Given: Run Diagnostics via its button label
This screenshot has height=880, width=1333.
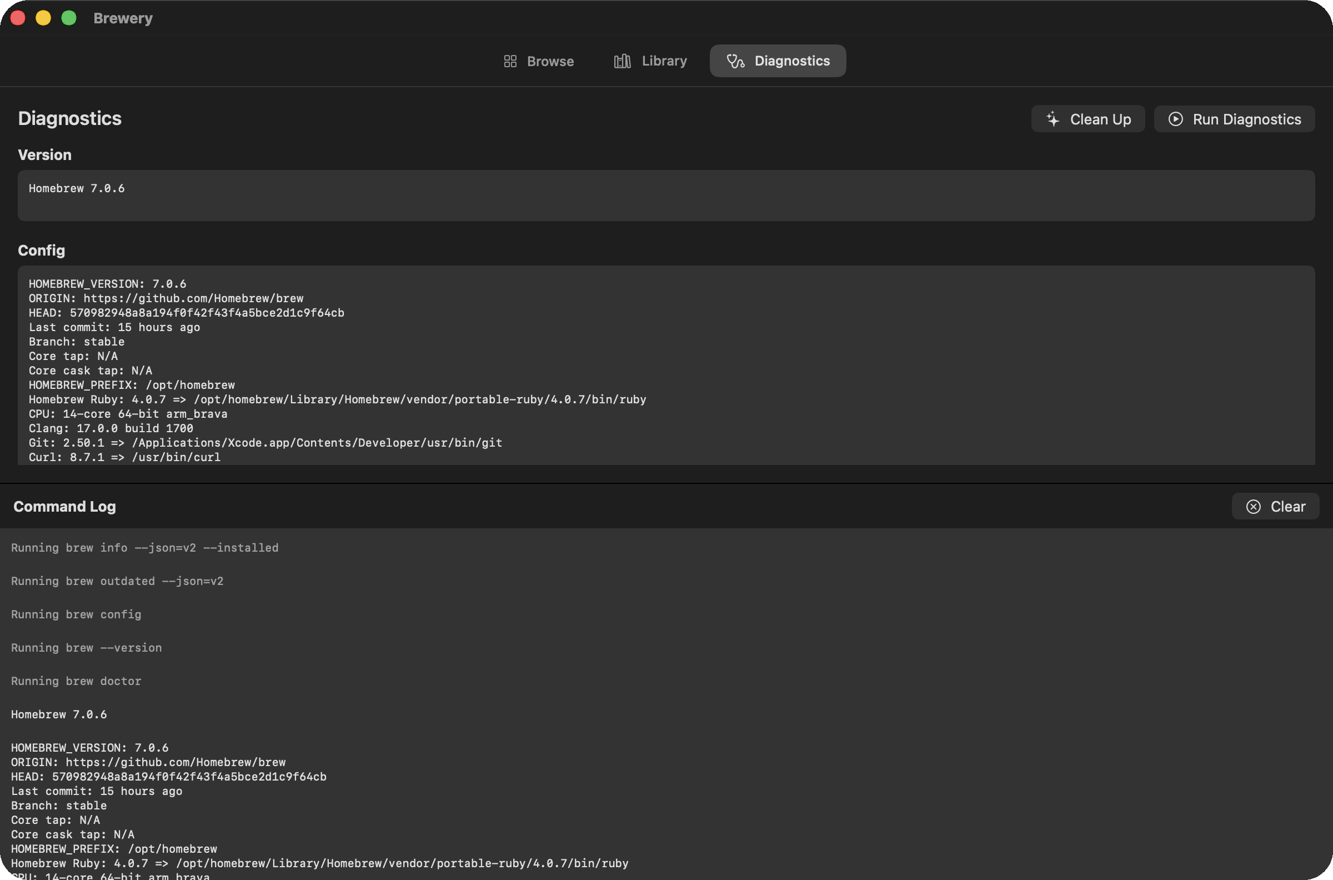Looking at the screenshot, I should pos(1246,119).
